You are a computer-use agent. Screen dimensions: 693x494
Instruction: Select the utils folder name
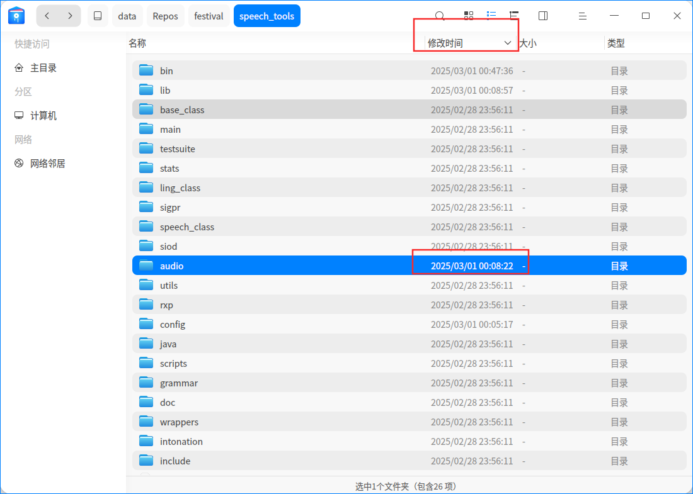[x=169, y=285]
